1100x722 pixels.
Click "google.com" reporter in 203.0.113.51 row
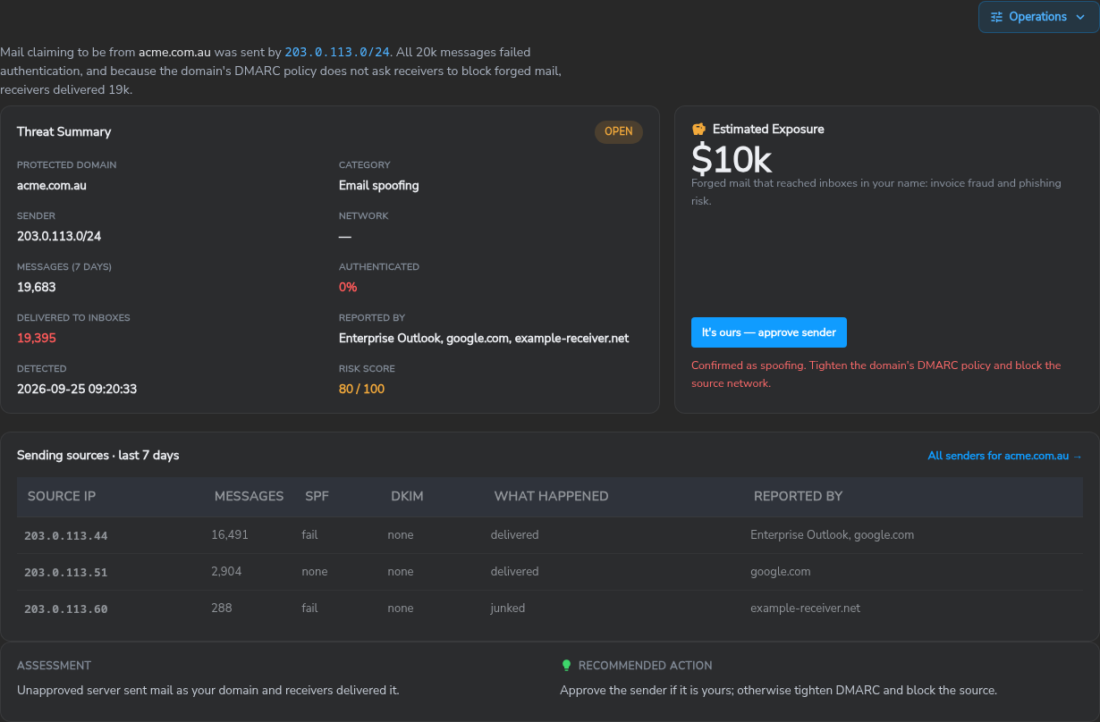(x=780, y=571)
